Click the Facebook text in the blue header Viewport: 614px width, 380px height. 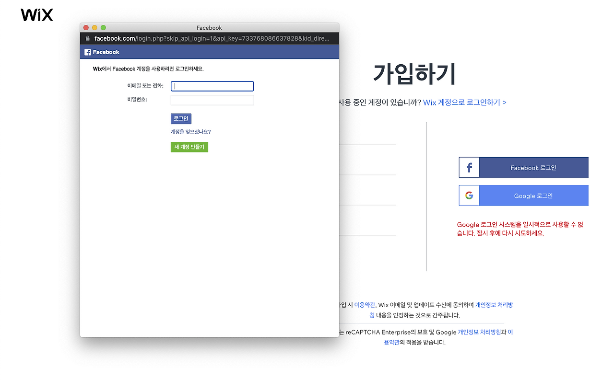[106, 52]
